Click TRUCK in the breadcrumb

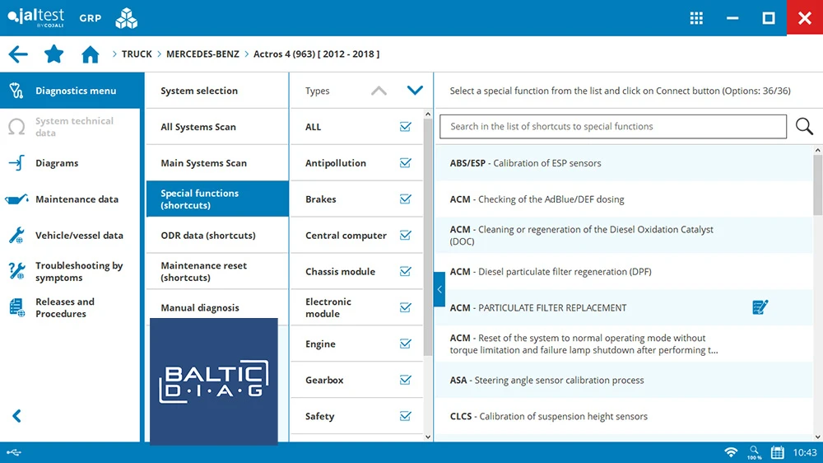tap(137, 54)
